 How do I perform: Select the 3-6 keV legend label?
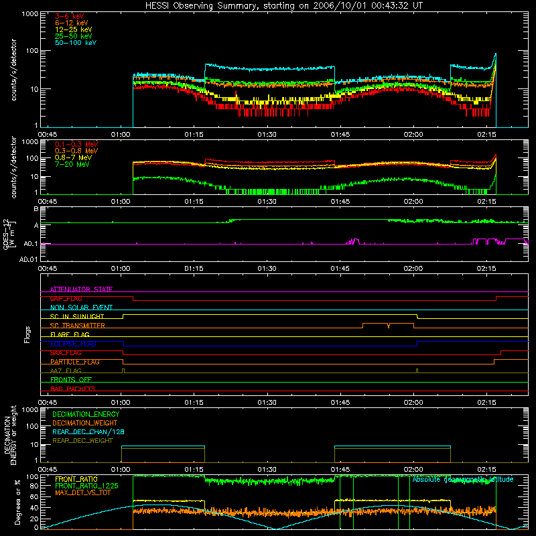70,16
